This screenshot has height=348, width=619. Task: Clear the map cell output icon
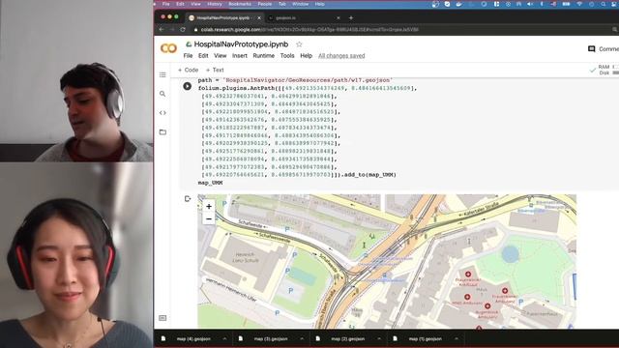(188, 198)
